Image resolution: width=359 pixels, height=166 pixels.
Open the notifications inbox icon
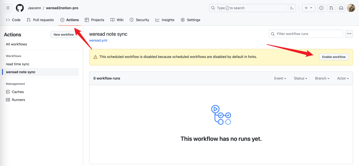[341, 8]
